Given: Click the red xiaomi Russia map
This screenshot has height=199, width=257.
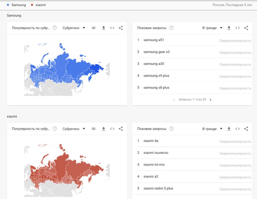Looking at the screenshot, I should (x=67, y=171).
